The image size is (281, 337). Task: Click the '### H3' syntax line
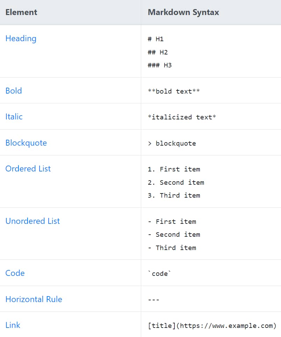pyautogui.click(x=160, y=65)
